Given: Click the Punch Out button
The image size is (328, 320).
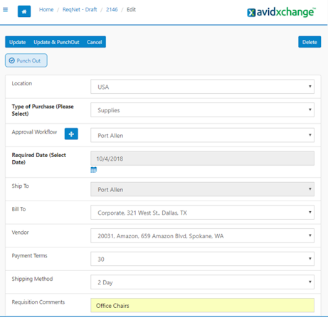Looking at the screenshot, I should click(x=26, y=60).
